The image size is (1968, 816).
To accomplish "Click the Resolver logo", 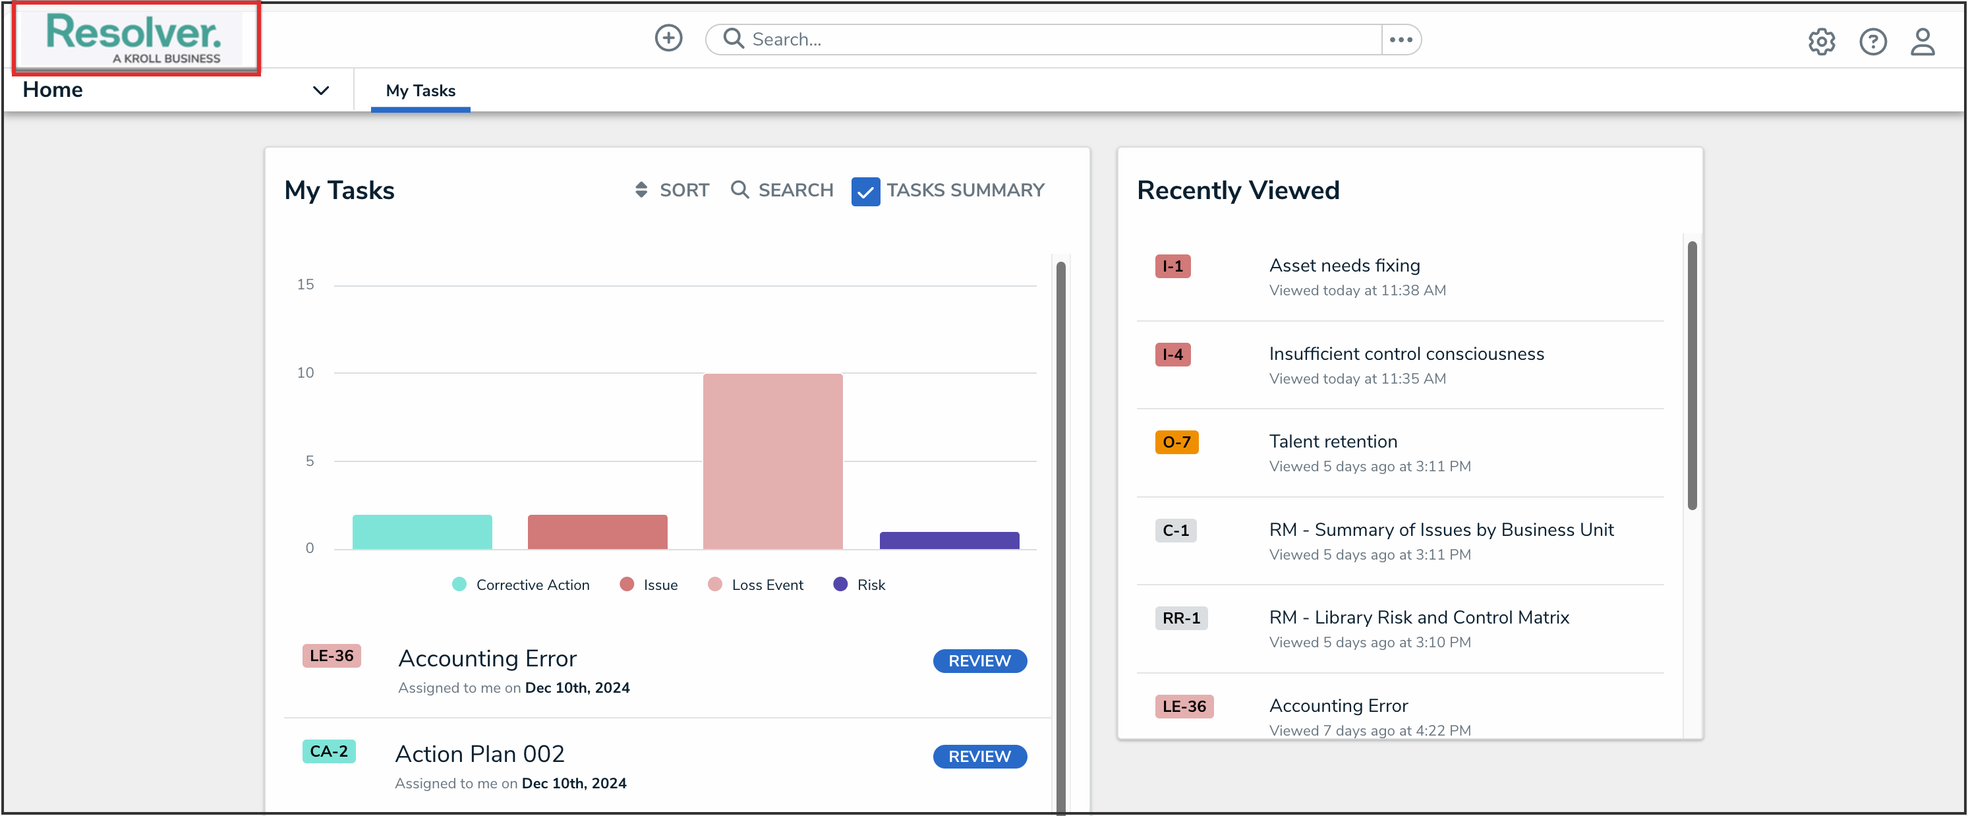I will coord(134,38).
